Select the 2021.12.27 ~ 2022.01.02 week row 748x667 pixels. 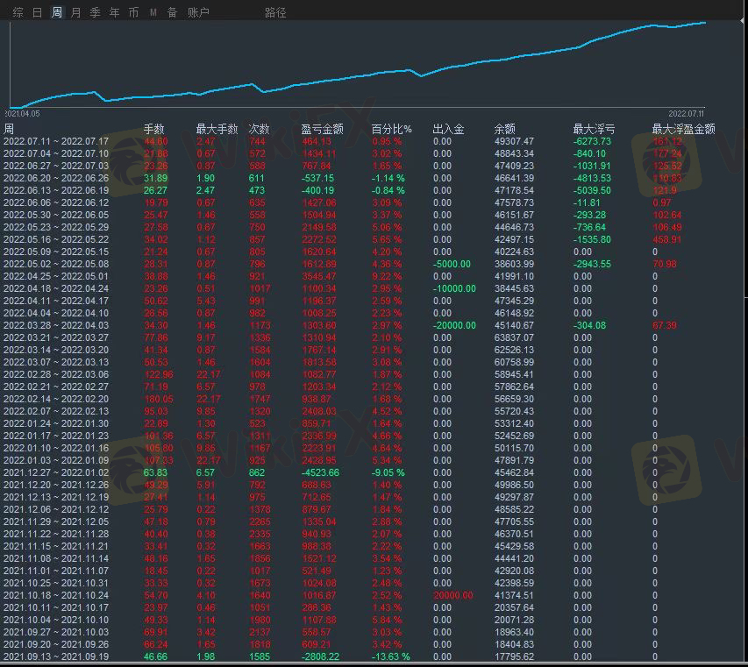pyautogui.click(x=56, y=472)
